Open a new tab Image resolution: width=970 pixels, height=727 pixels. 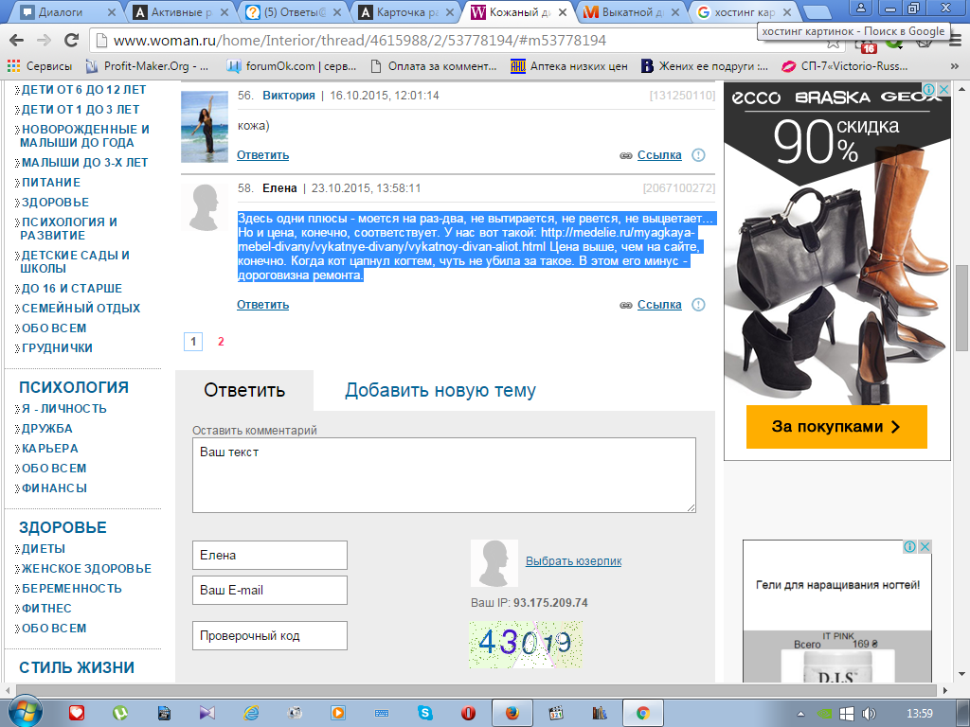pyautogui.click(x=817, y=12)
